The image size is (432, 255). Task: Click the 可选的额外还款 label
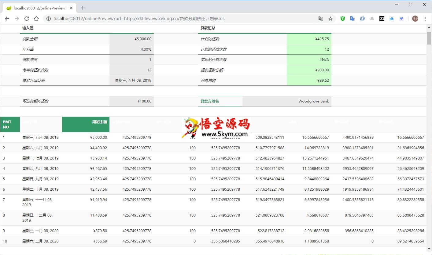(35, 101)
